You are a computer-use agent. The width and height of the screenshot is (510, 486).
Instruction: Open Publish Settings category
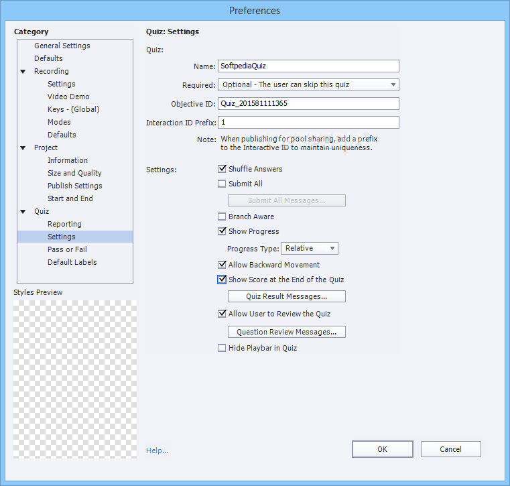pyautogui.click(x=75, y=186)
